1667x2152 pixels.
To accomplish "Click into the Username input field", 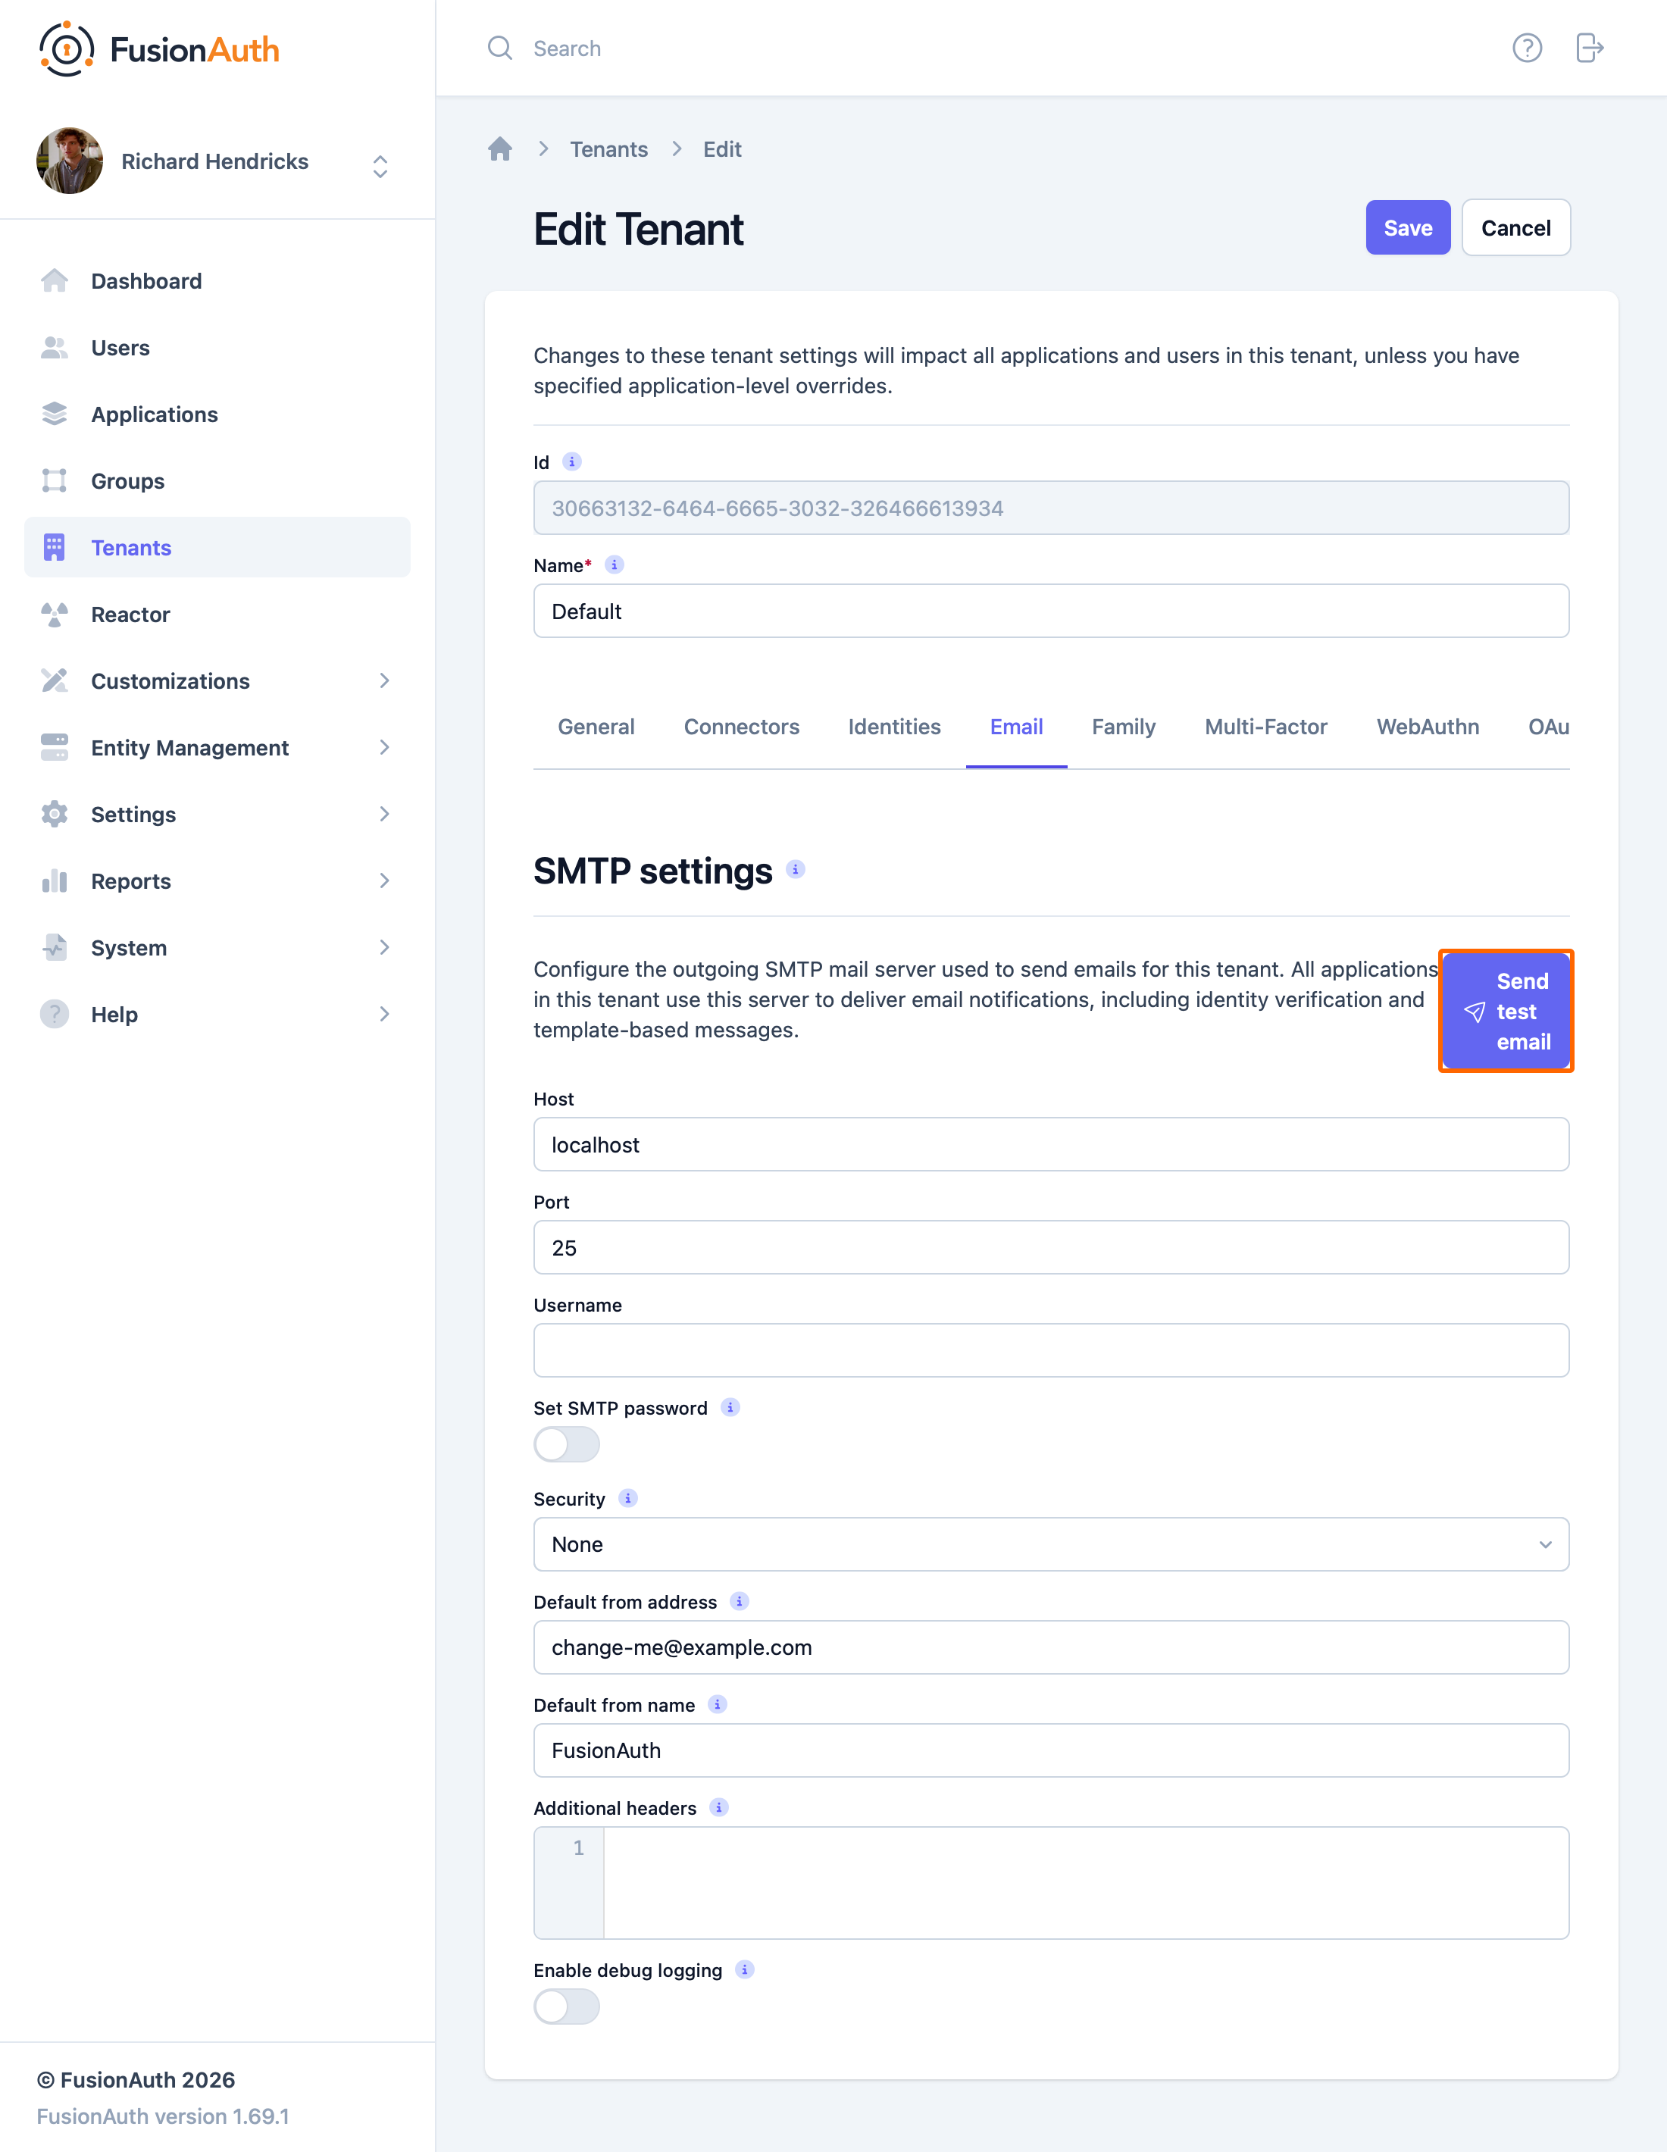I will click(1051, 1350).
